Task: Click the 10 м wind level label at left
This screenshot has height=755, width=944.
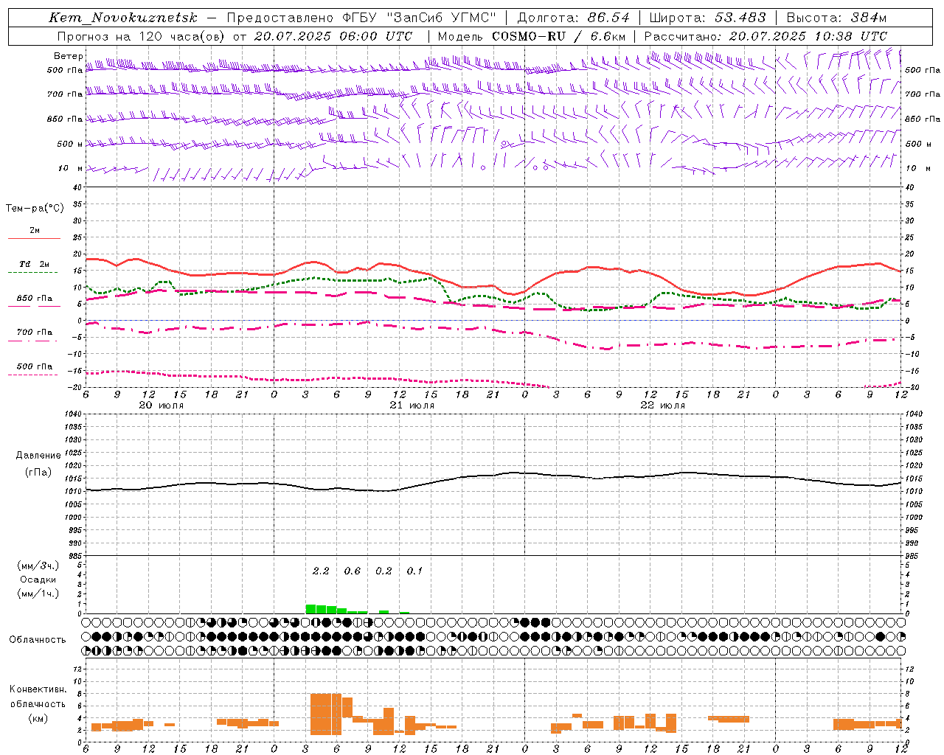Action: (x=70, y=168)
